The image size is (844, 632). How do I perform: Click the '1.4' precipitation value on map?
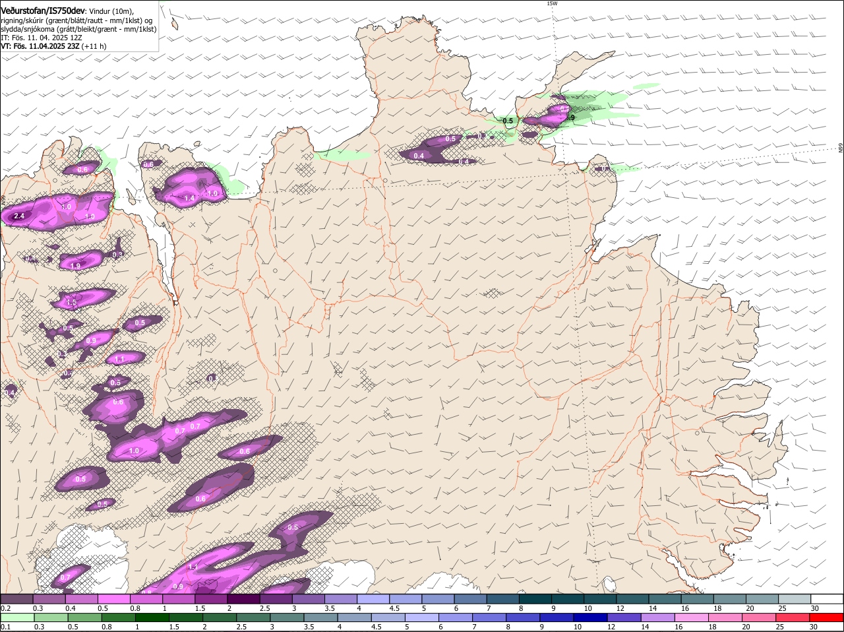pos(189,198)
